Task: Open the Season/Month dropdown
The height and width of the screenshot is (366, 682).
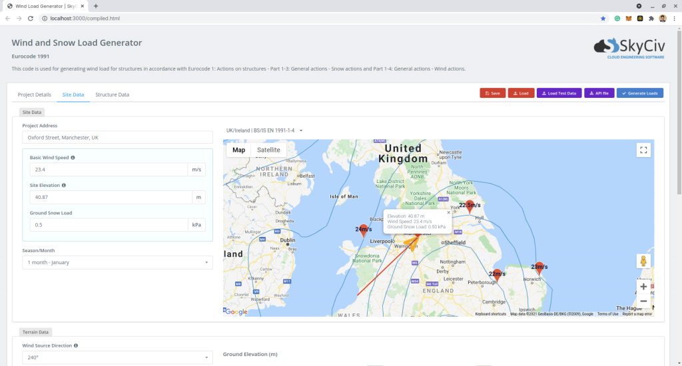Action: coord(117,263)
